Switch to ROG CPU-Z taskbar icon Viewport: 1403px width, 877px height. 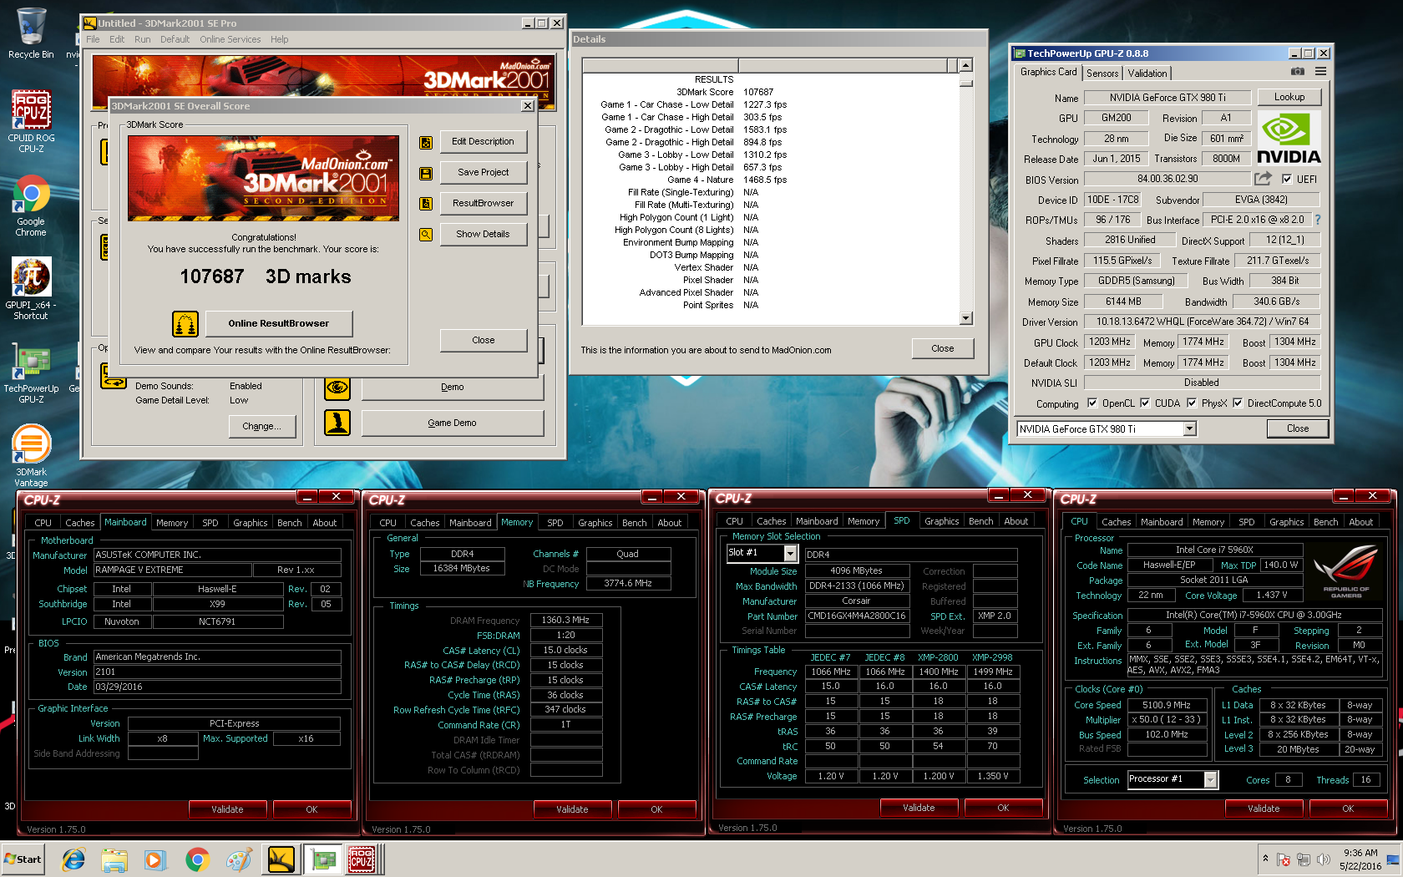[x=362, y=859]
